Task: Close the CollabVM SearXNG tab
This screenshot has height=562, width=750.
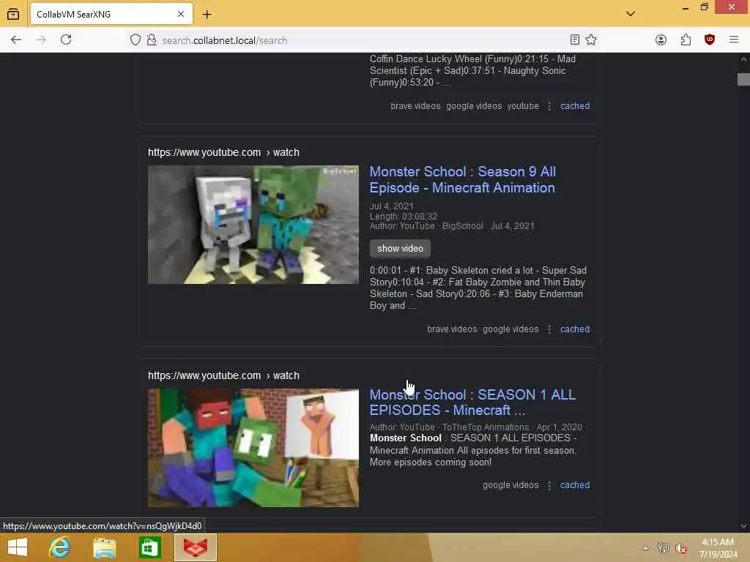Action: 181,15
